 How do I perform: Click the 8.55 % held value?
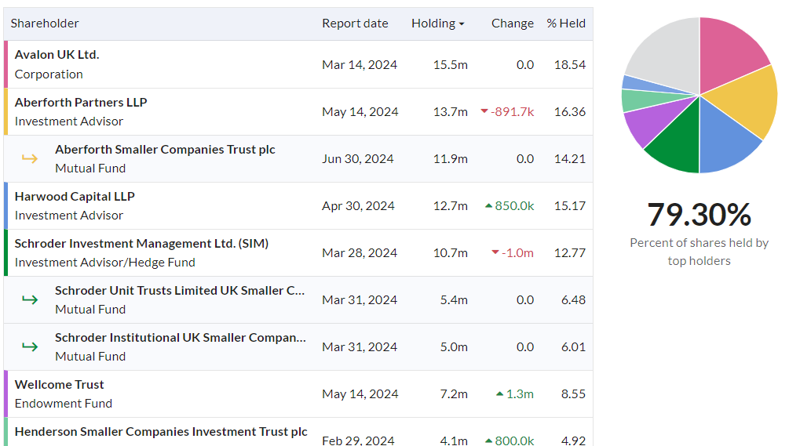pos(573,393)
